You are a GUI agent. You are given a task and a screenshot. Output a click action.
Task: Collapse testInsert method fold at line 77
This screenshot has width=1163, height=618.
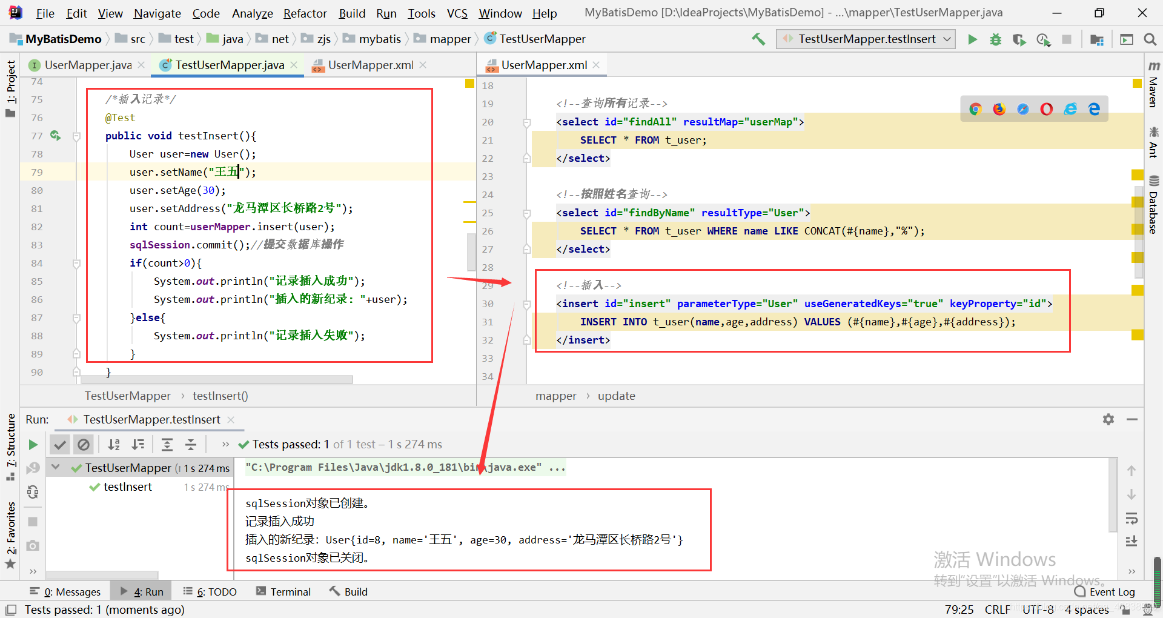76,136
